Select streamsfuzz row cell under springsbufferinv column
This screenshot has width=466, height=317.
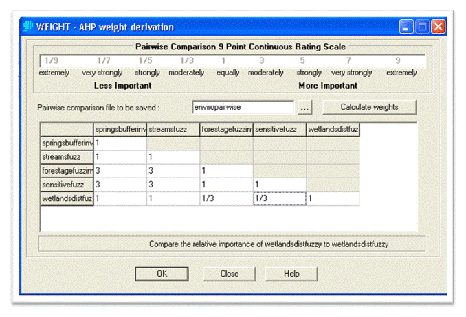click(x=120, y=156)
